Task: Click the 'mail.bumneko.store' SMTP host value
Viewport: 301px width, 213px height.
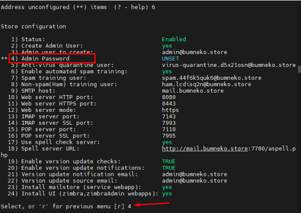Action: [193, 91]
